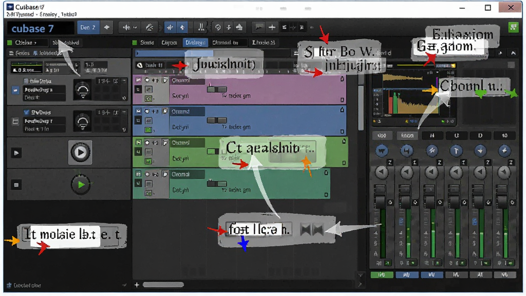This screenshot has width=526, height=296.
Task: Toggle the blue button in the first inspector strip
Action: coord(15,90)
